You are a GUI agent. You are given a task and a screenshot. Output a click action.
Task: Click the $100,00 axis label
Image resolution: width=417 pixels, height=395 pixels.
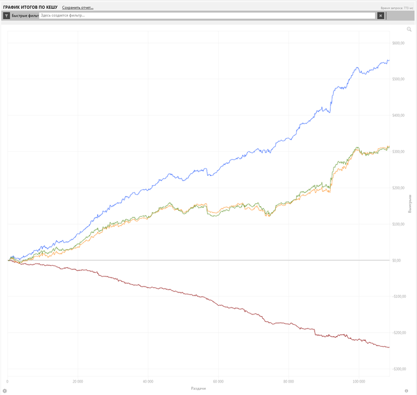click(x=398, y=224)
